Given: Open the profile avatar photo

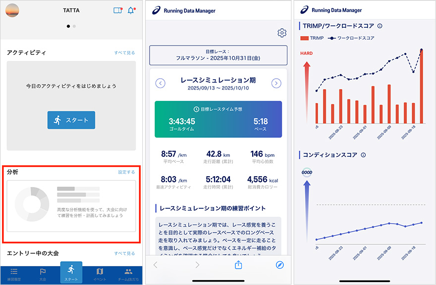Looking at the screenshot, I should point(12,10).
